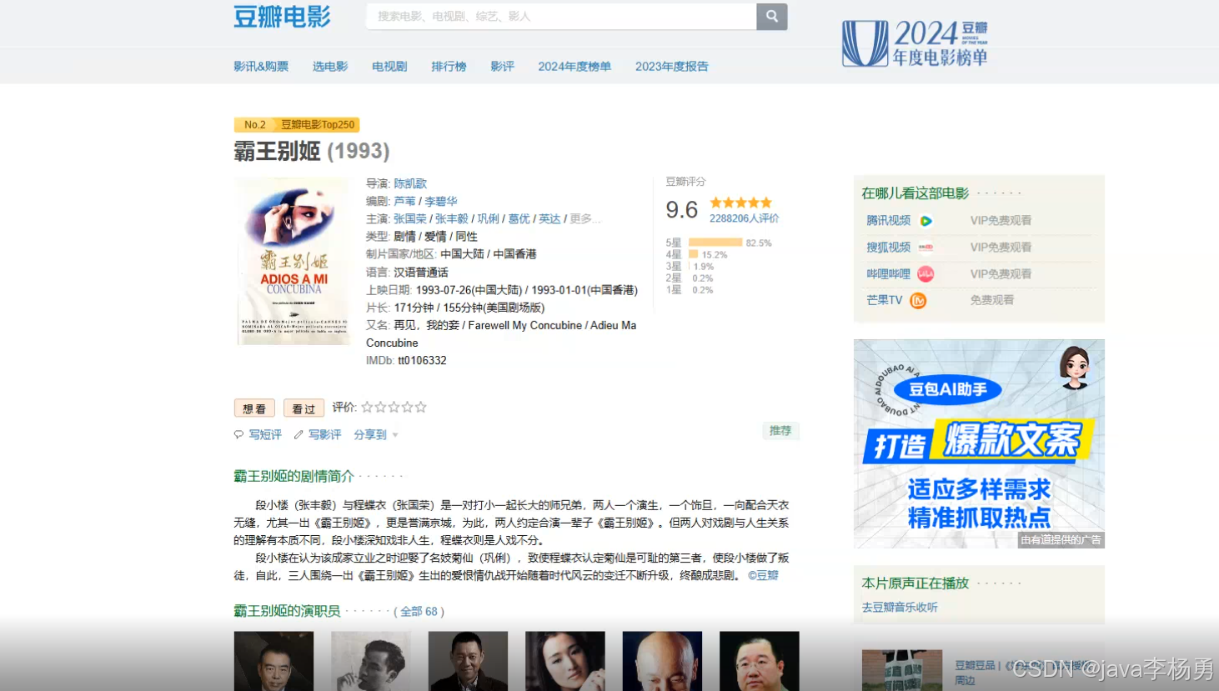Open the 选电影 nav tab

click(330, 66)
